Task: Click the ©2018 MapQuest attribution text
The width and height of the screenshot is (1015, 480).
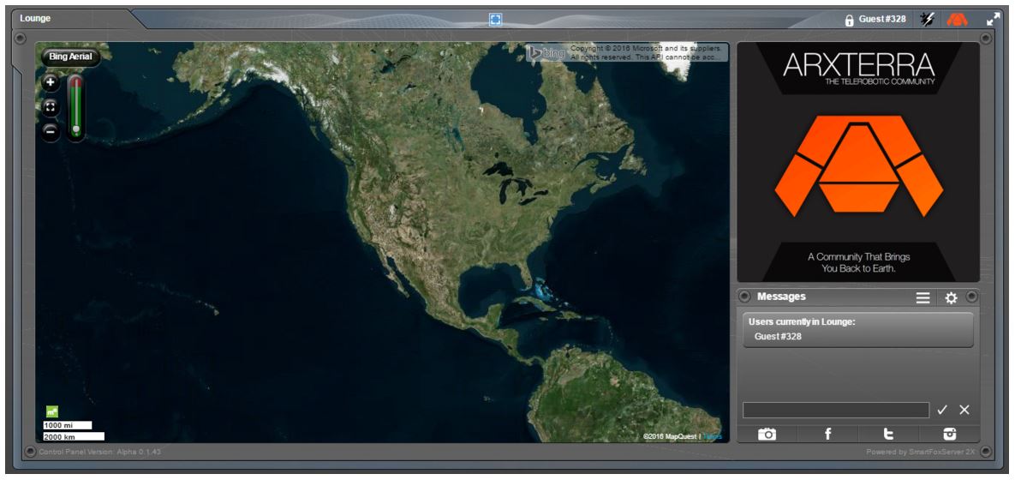Action: click(670, 436)
